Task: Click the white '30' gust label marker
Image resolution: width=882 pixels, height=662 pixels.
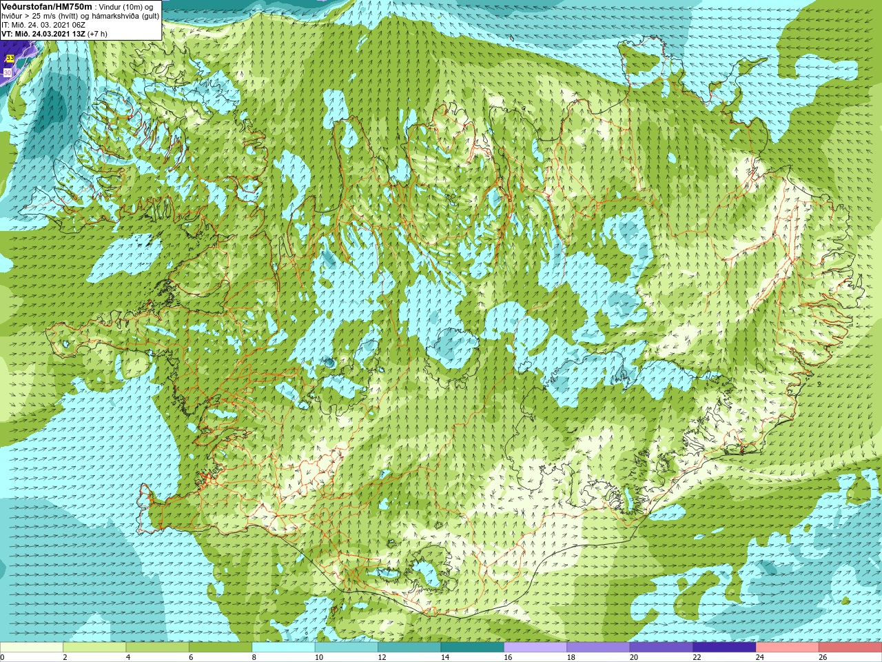Action: [x=8, y=72]
